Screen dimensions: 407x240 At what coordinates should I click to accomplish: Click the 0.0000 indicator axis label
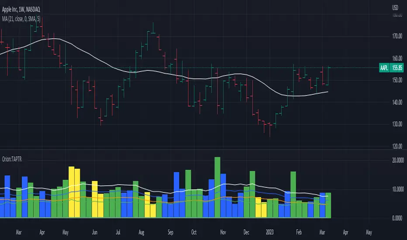click(x=397, y=218)
